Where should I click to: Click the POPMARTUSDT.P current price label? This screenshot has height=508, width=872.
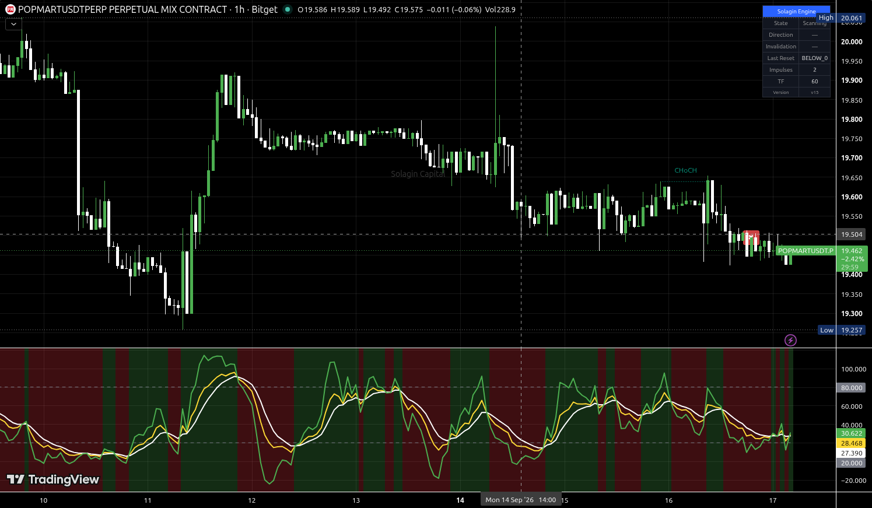point(806,251)
